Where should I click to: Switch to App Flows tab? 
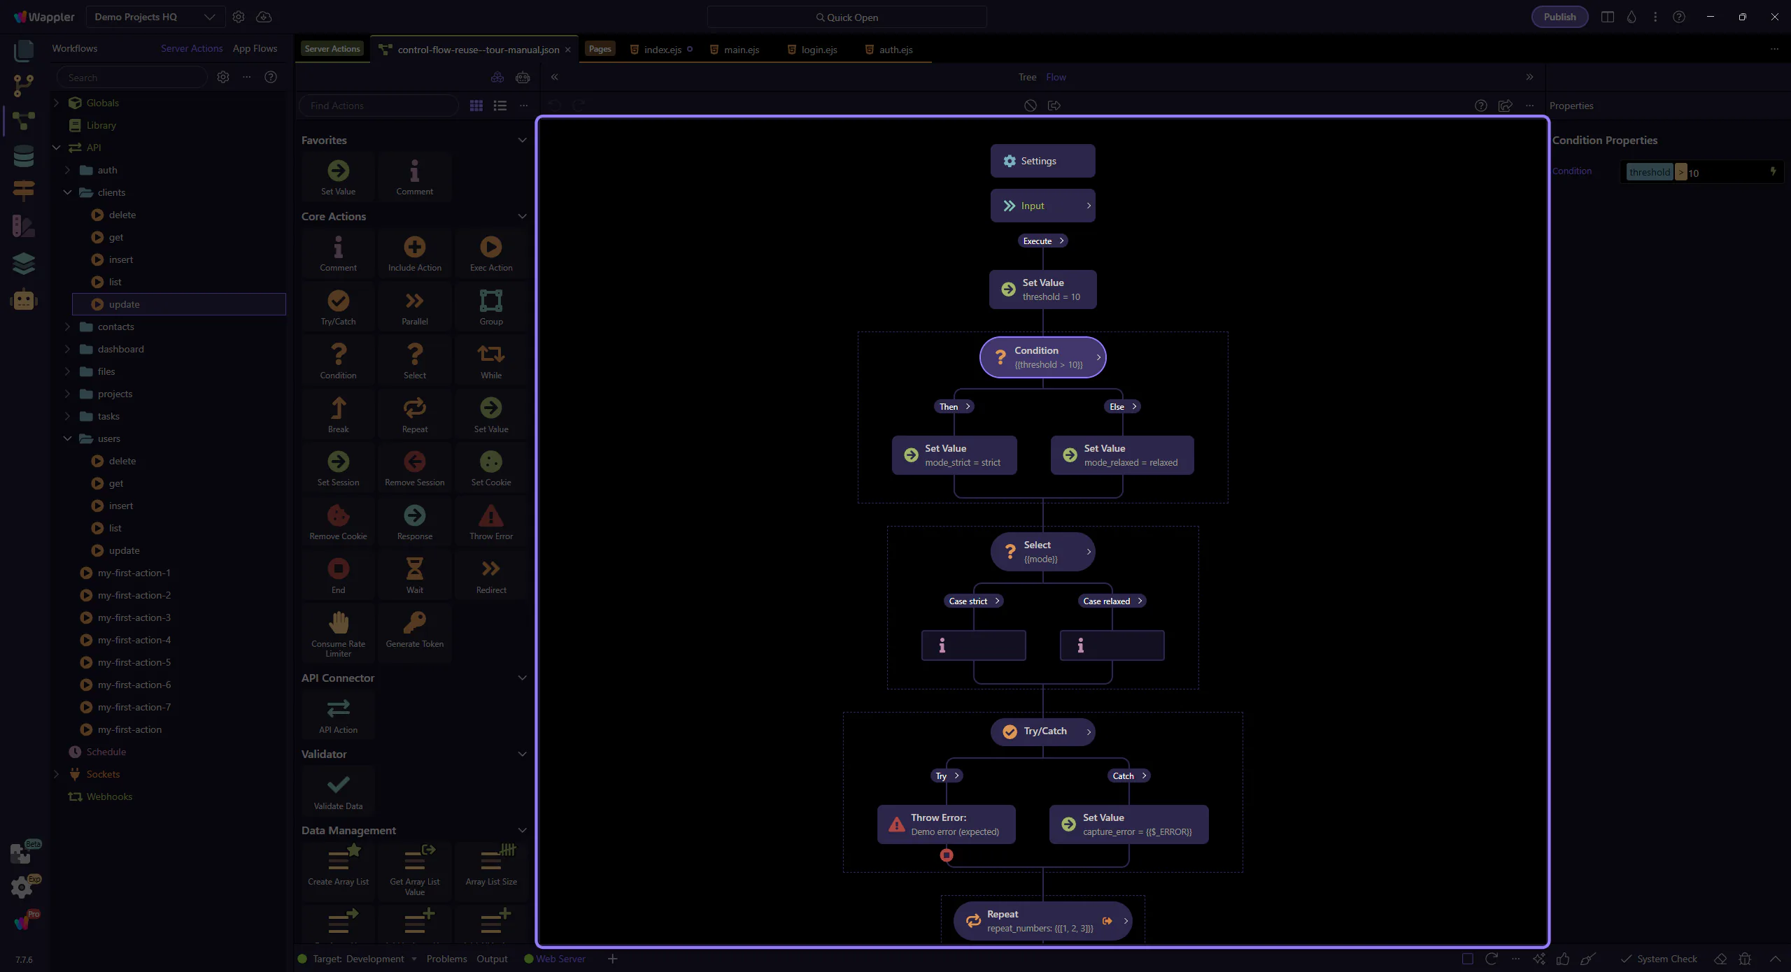tap(255, 48)
